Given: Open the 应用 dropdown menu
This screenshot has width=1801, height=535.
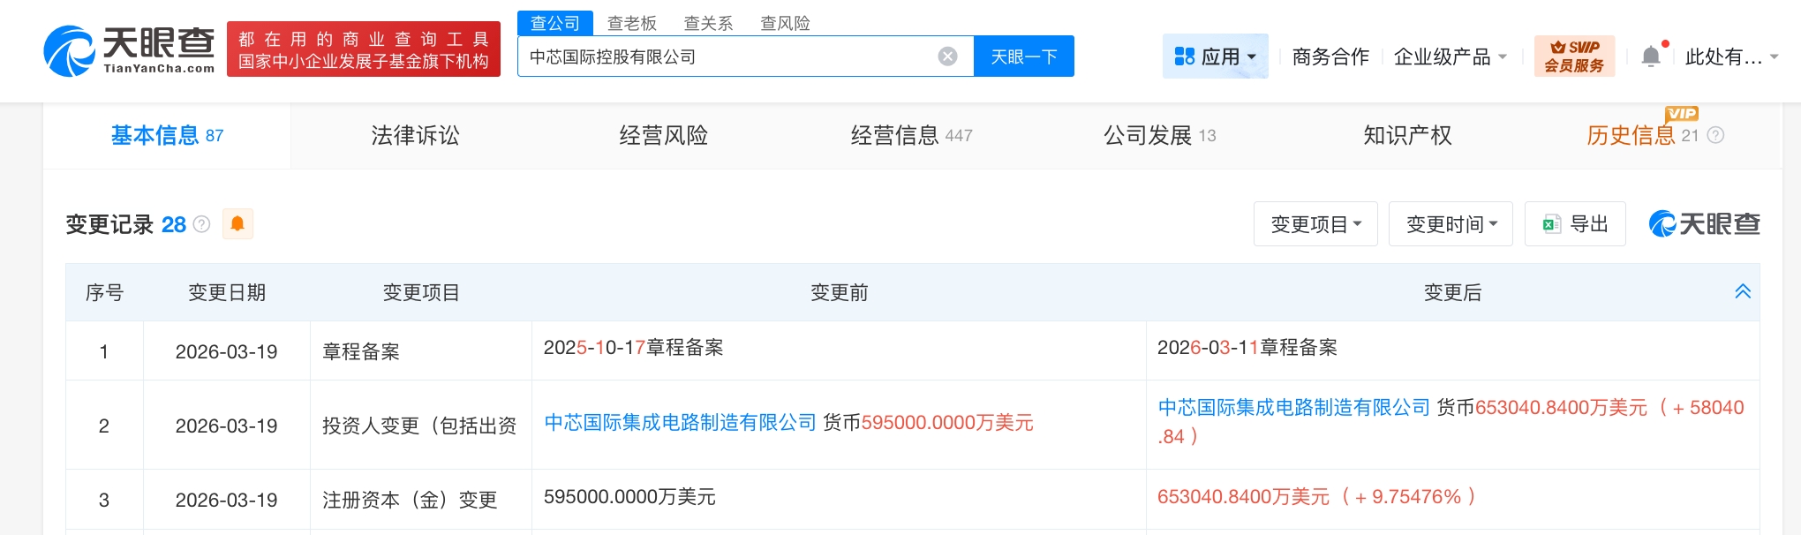Looking at the screenshot, I should click(1215, 57).
